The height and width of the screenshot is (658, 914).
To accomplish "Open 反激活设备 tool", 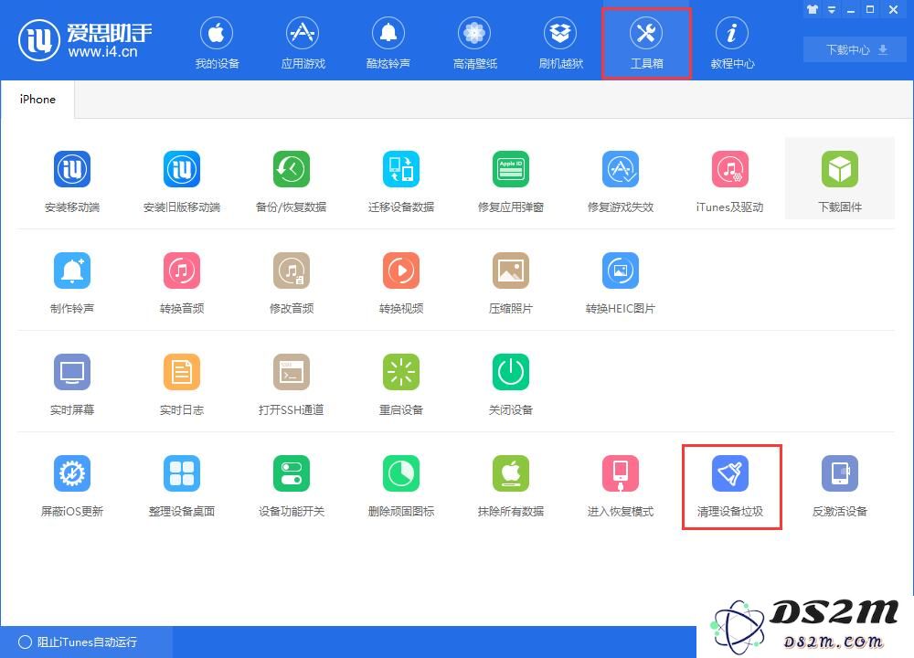I will (x=839, y=485).
